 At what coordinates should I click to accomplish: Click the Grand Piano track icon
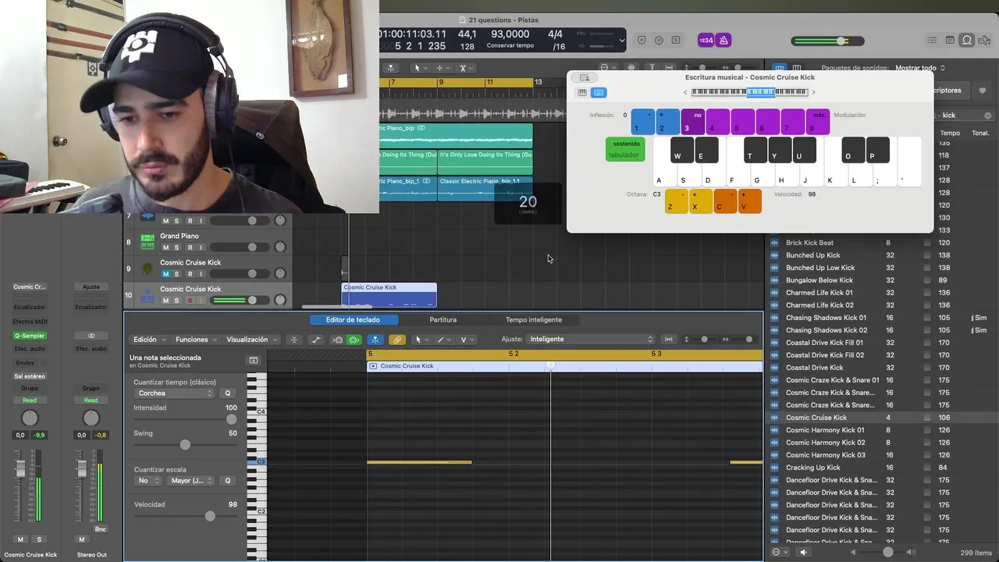[148, 242]
